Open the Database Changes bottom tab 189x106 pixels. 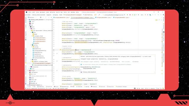121,87
